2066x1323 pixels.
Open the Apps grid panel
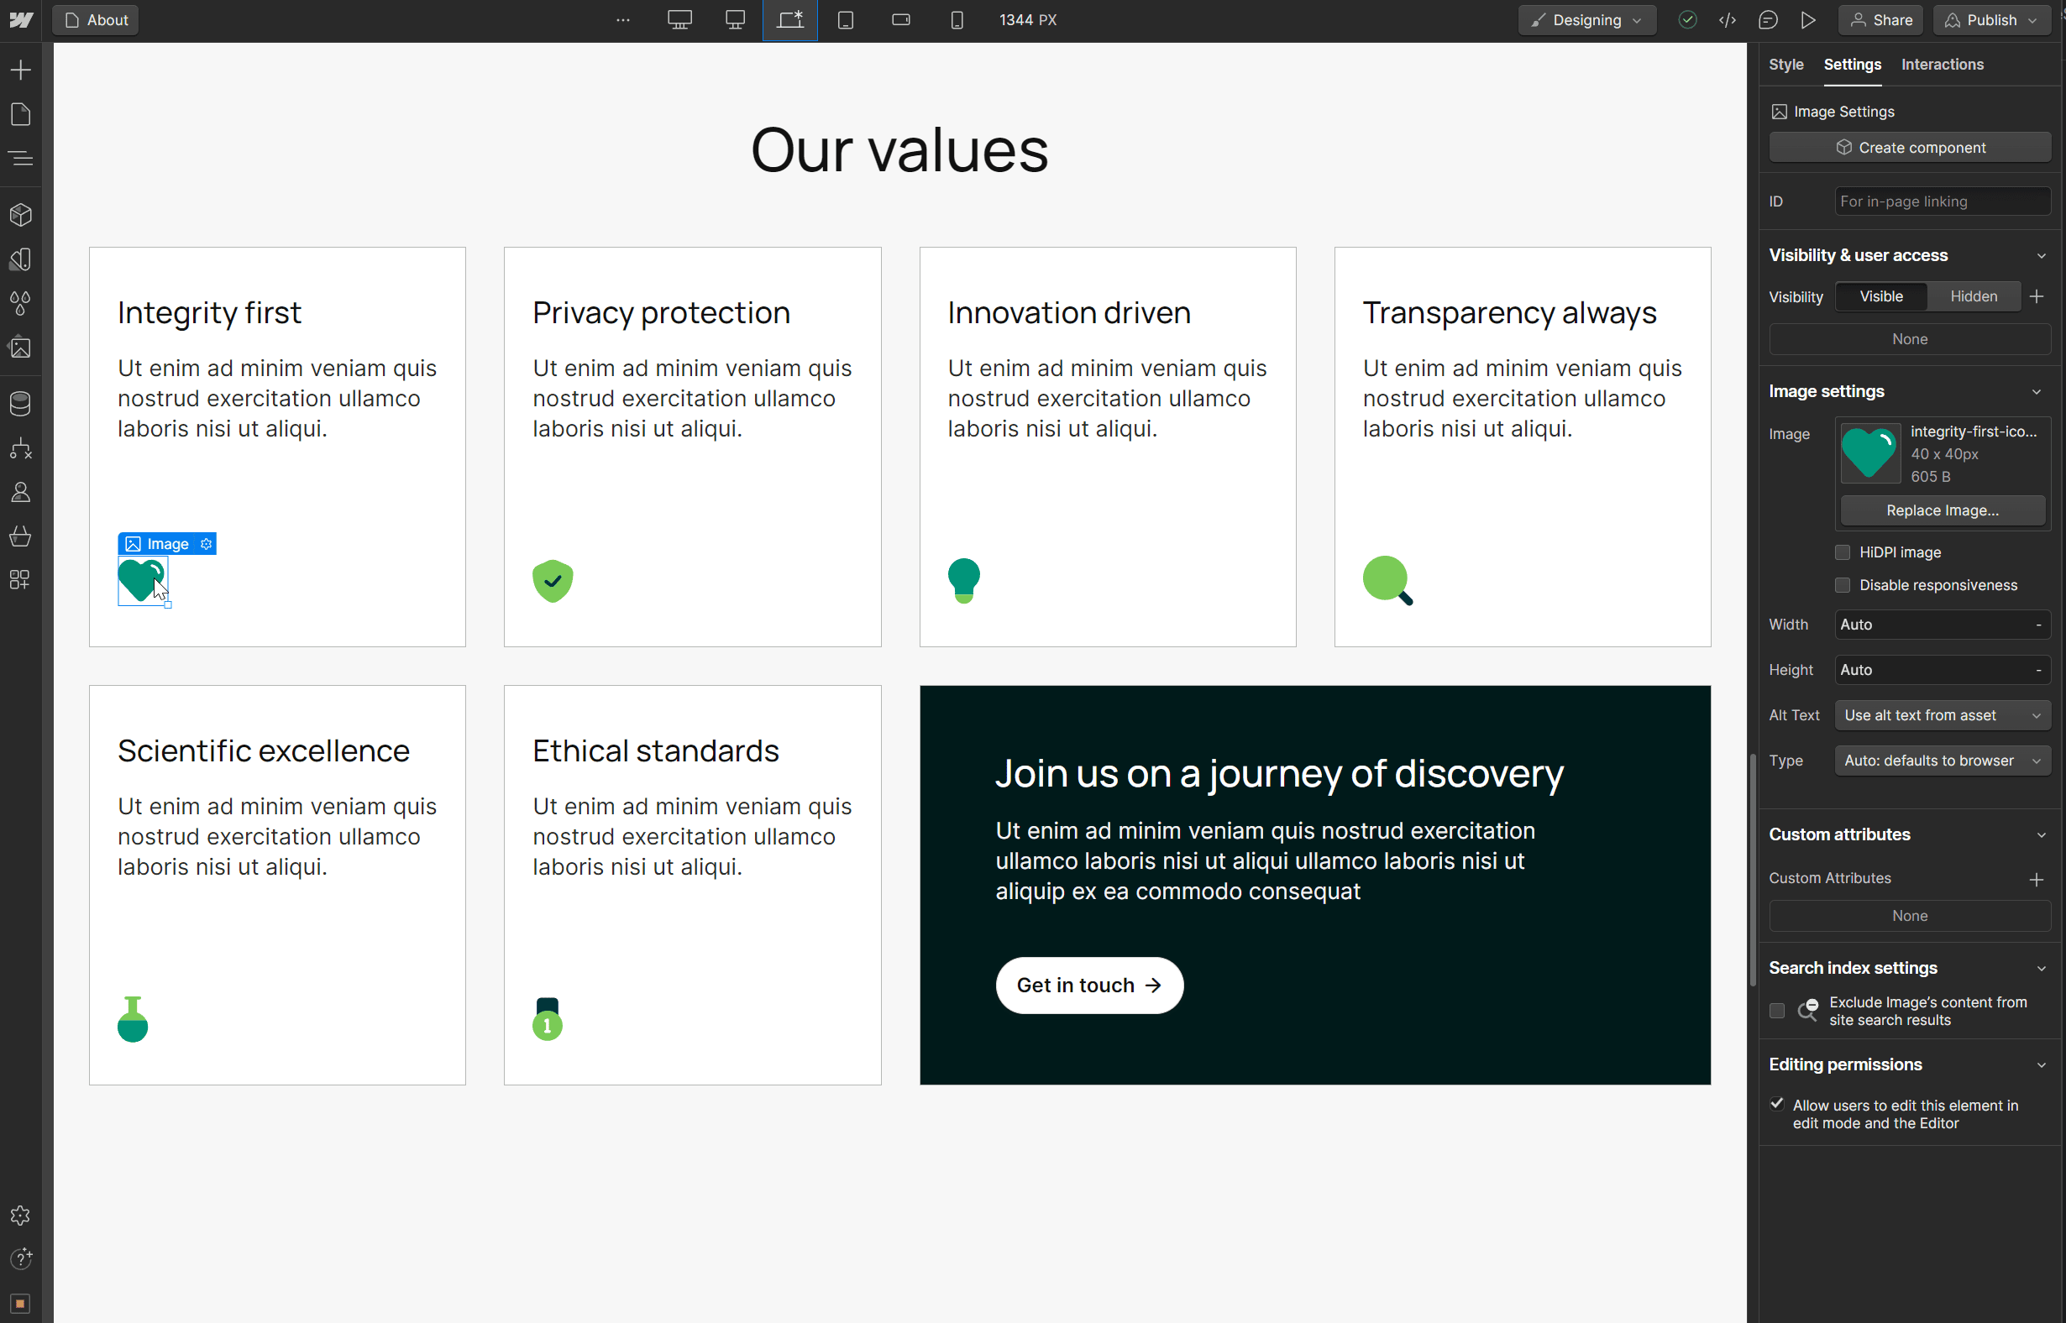21,580
